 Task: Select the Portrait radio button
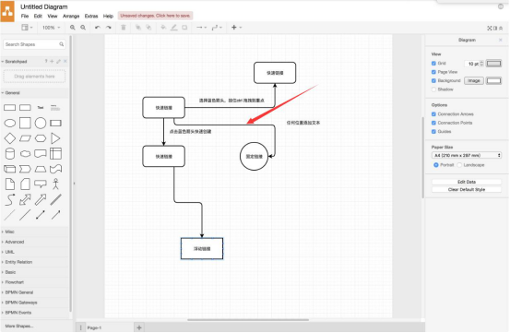436,165
